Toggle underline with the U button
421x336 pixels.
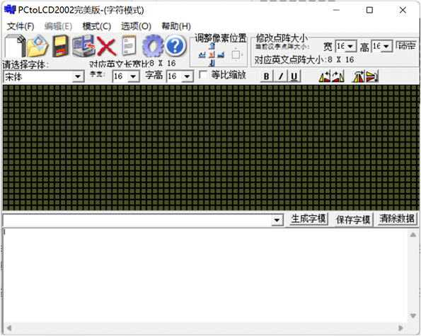[x=294, y=76]
